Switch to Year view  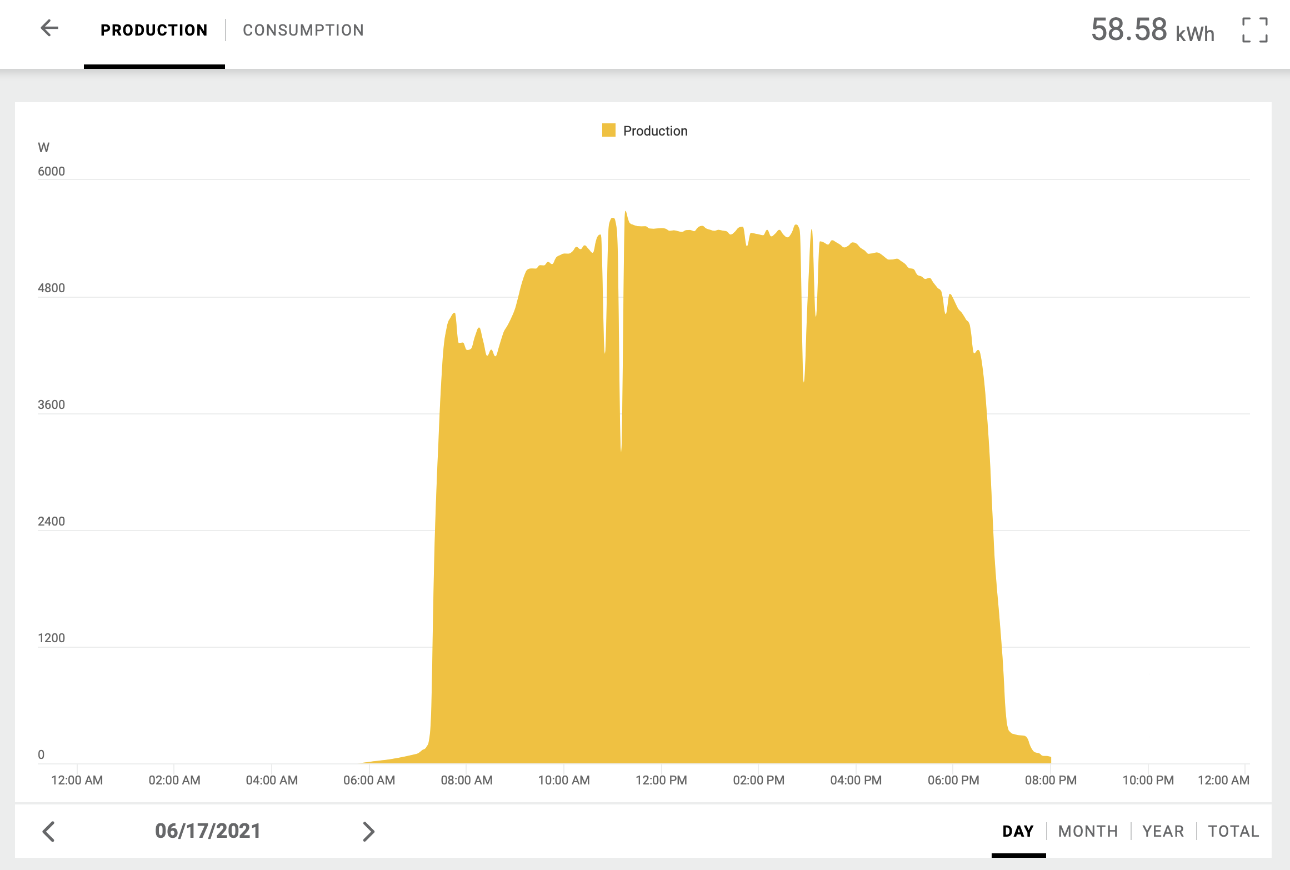(x=1163, y=831)
